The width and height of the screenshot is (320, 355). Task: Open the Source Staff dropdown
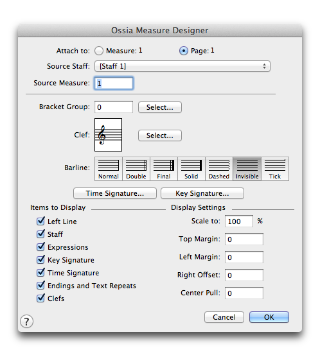182,66
